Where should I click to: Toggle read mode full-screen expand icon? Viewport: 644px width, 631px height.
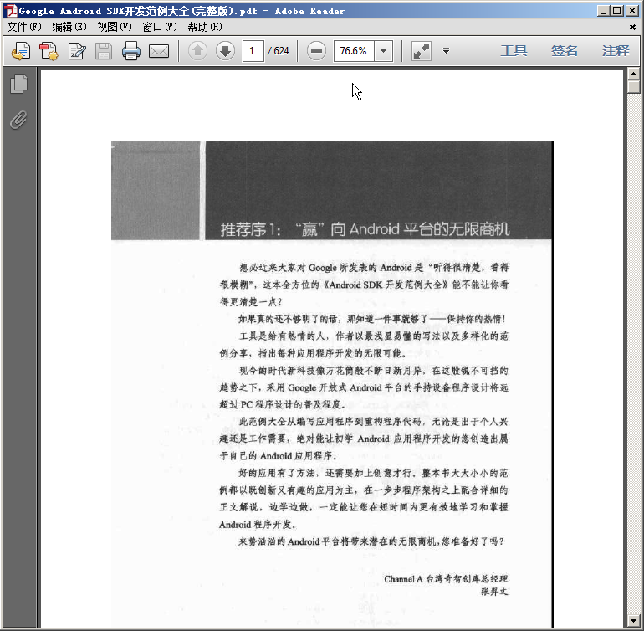pos(422,51)
